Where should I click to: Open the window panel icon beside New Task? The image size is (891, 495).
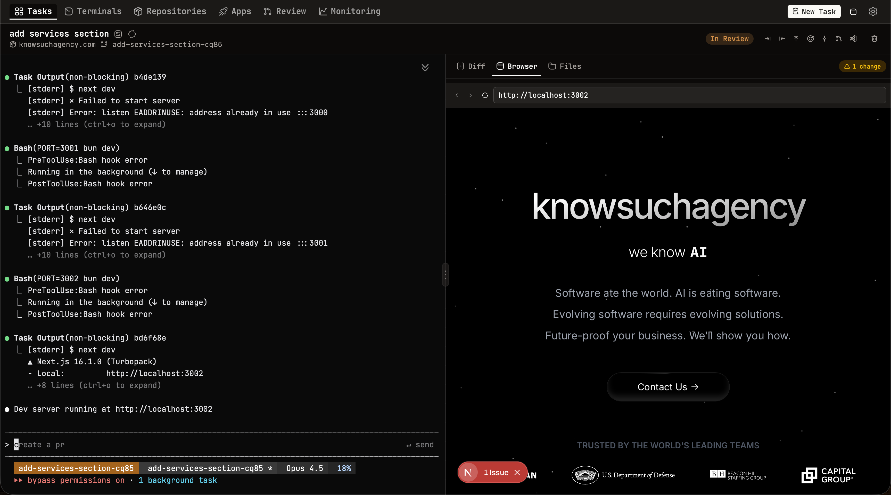(853, 11)
